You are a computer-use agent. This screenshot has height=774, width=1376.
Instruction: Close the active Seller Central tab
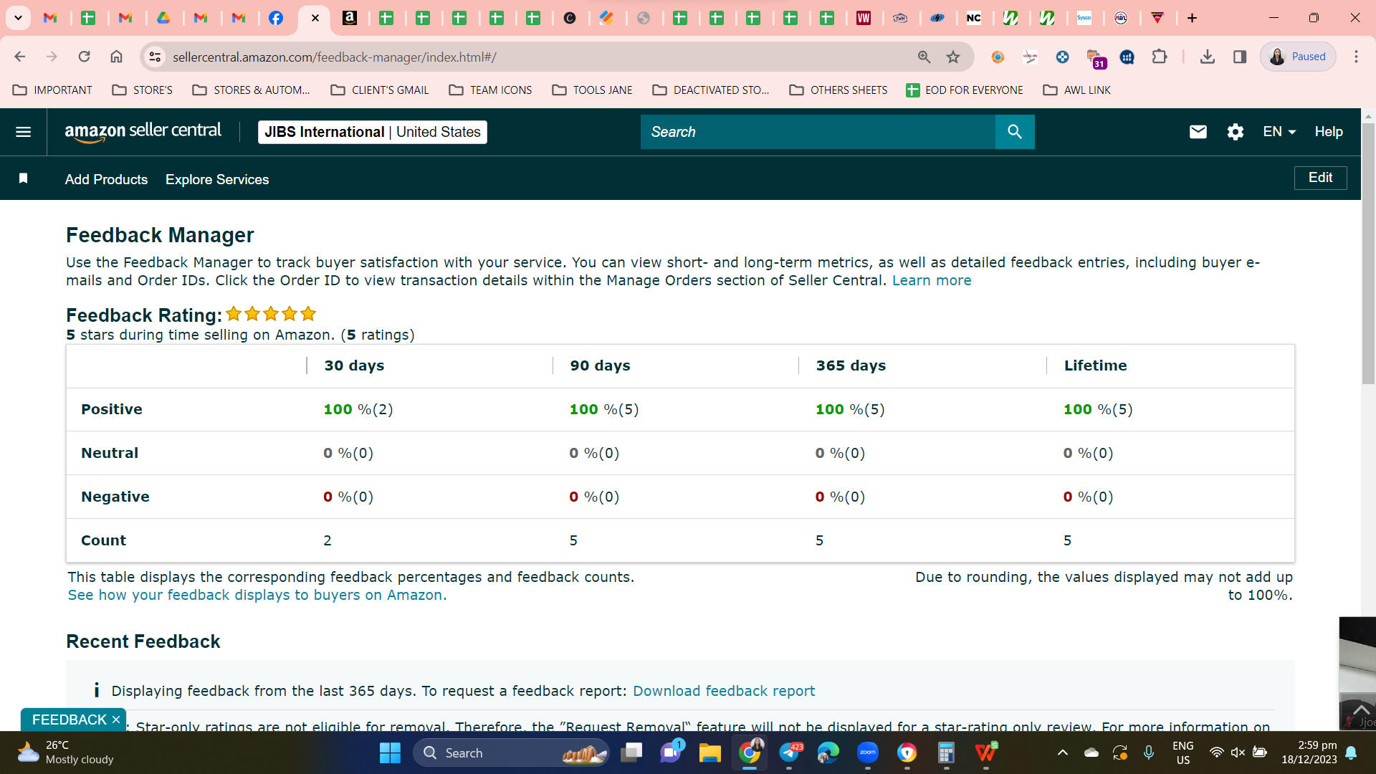[315, 18]
